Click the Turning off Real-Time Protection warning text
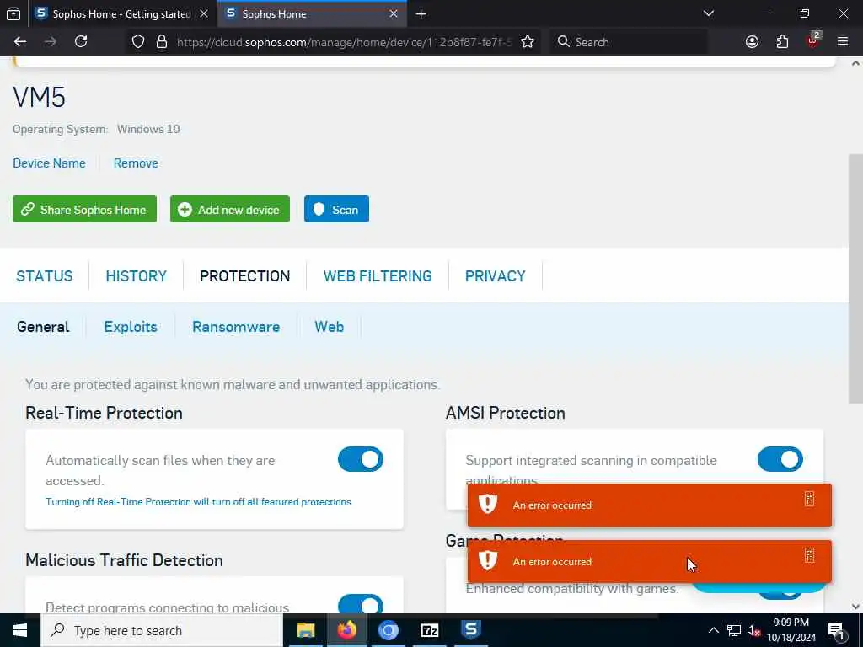This screenshot has height=647, width=863. click(x=198, y=502)
